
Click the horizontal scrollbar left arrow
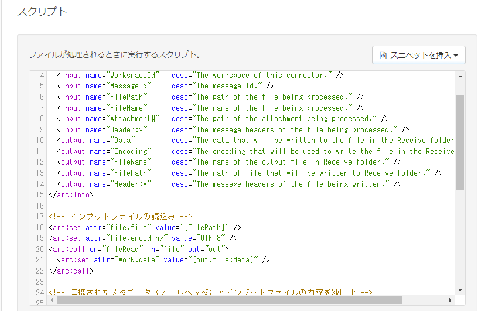[x=52, y=300]
